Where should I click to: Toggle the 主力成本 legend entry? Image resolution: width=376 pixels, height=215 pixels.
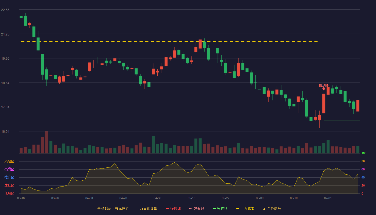245,209
